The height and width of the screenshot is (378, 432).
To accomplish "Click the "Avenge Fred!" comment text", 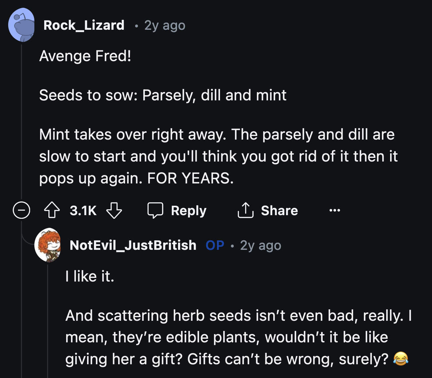I will pos(85,56).
